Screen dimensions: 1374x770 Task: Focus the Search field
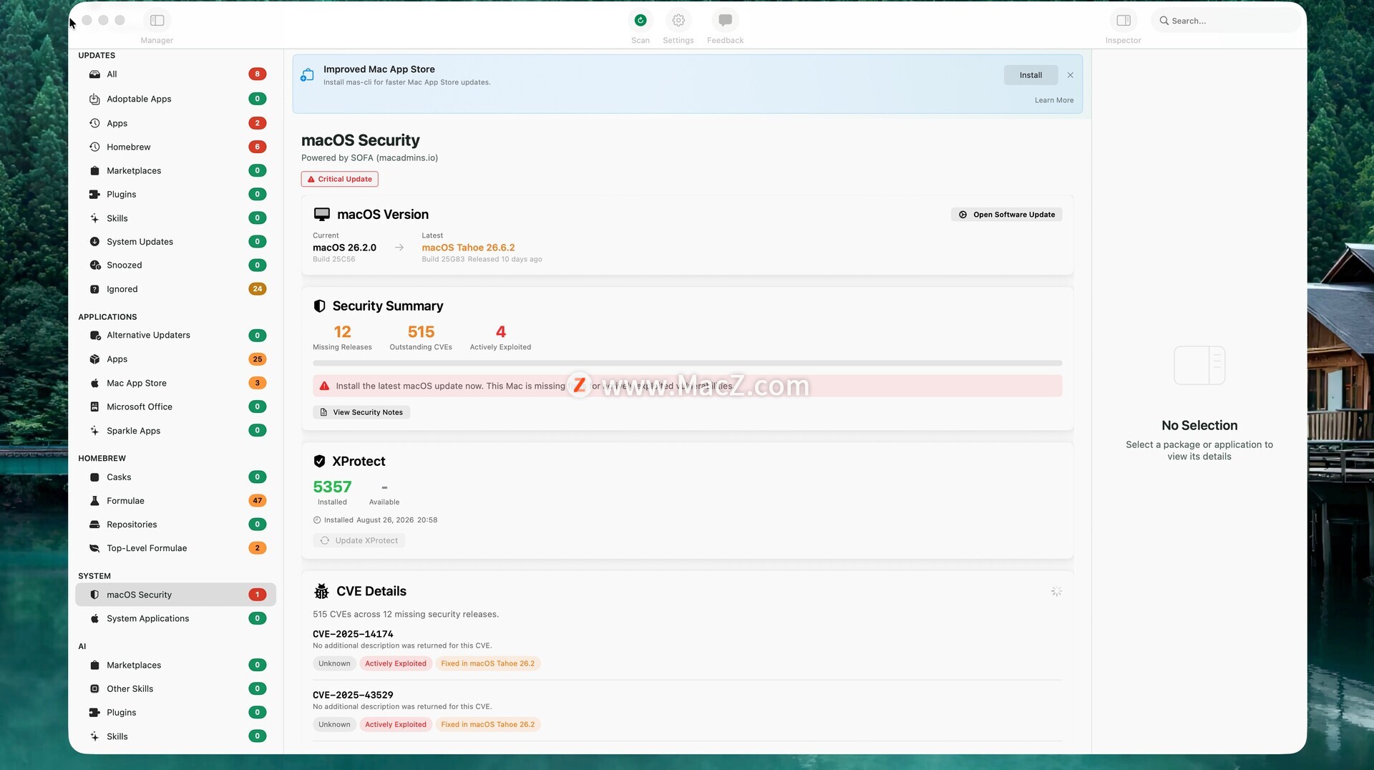tap(1226, 21)
